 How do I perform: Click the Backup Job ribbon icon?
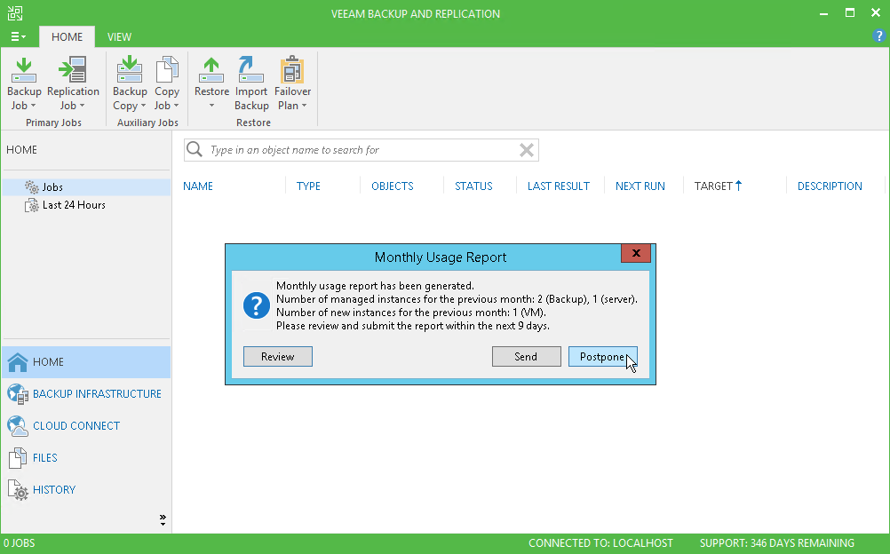(x=24, y=70)
